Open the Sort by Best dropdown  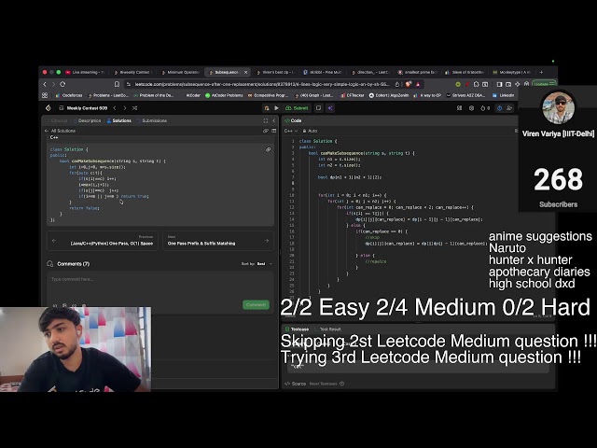pos(257,263)
